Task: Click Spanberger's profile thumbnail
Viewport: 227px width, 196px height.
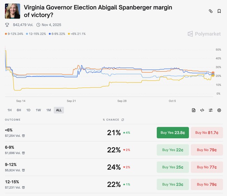Action: tap(12, 11)
